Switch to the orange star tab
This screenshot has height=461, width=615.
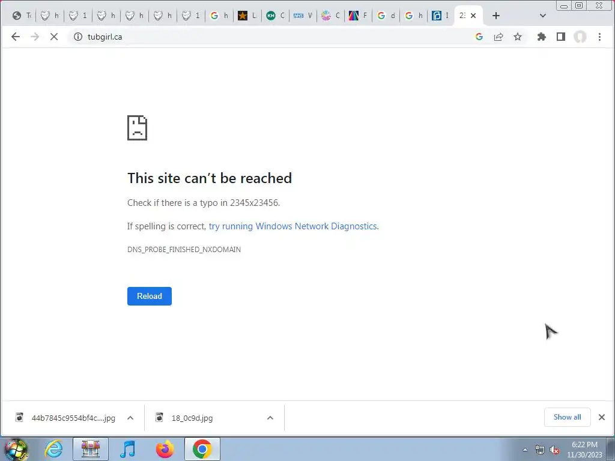pos(247,16)
